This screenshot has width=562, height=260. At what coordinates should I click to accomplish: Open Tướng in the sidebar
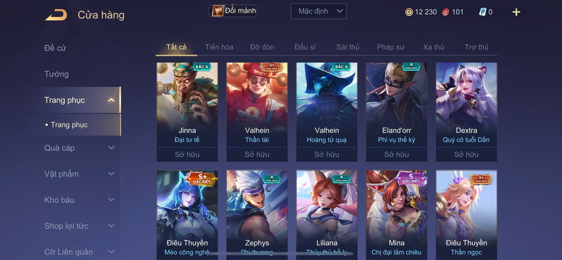[x=57, y=74]
